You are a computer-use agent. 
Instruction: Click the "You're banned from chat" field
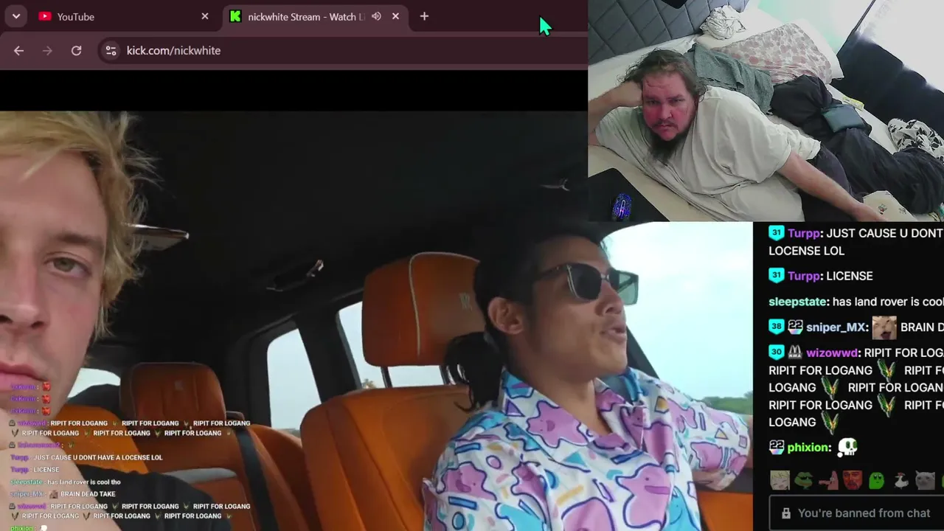pos(856,513)
